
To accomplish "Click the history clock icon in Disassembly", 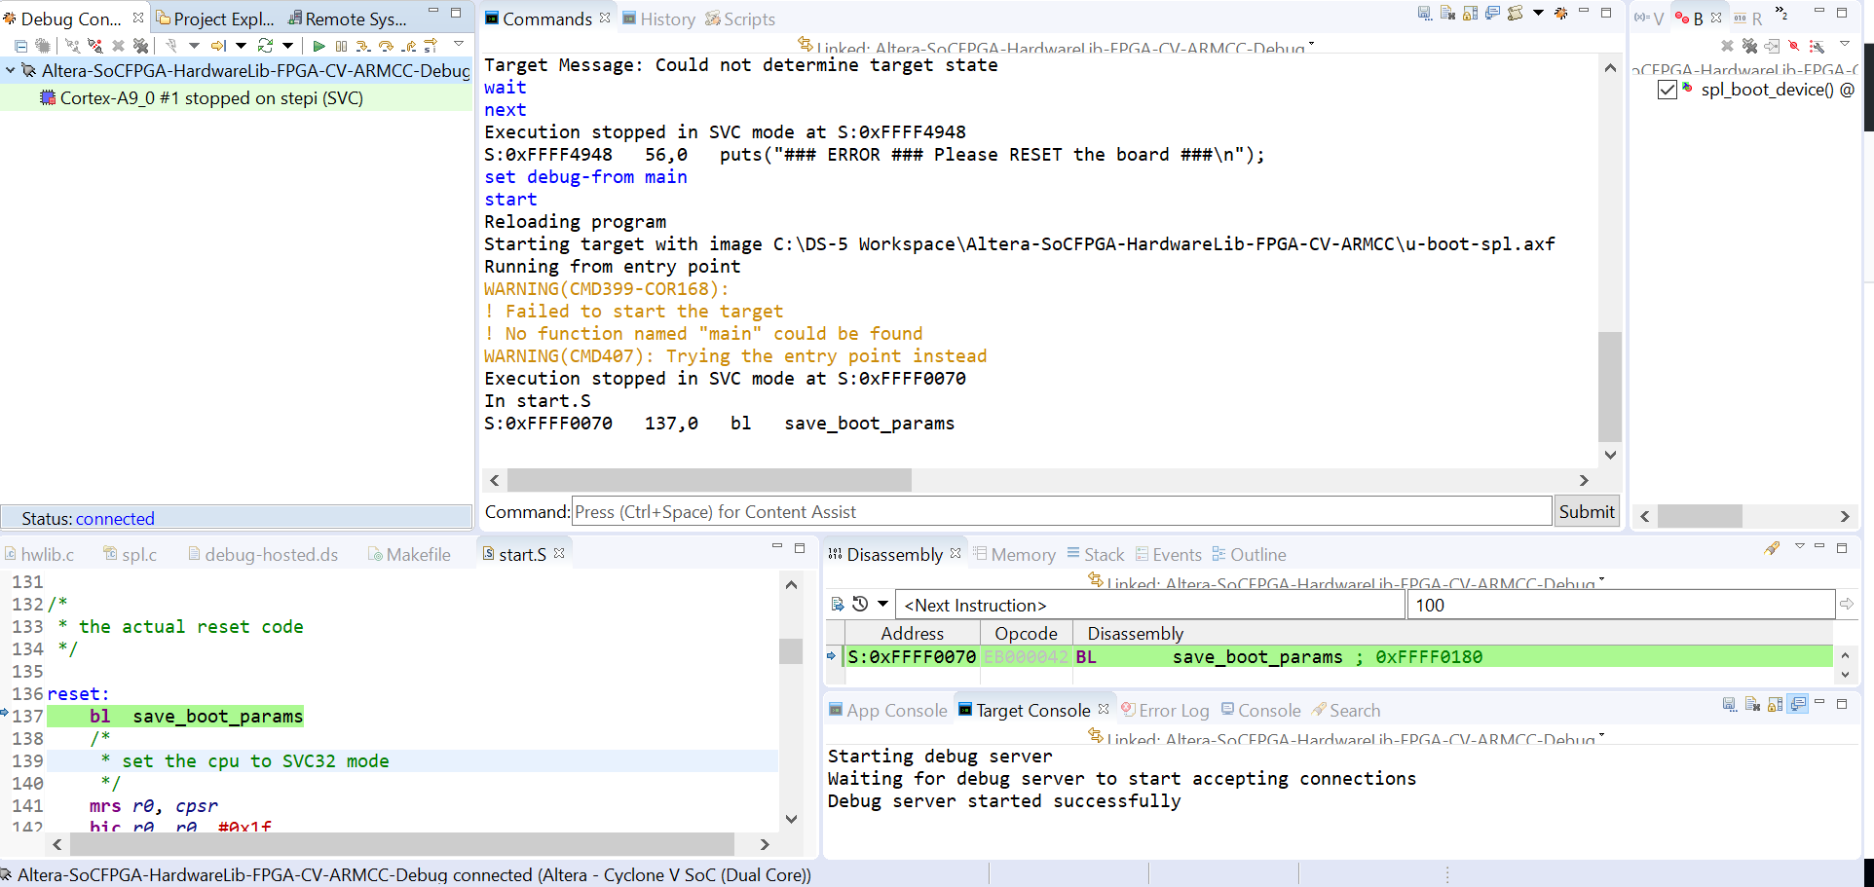I will coord(860,605).
